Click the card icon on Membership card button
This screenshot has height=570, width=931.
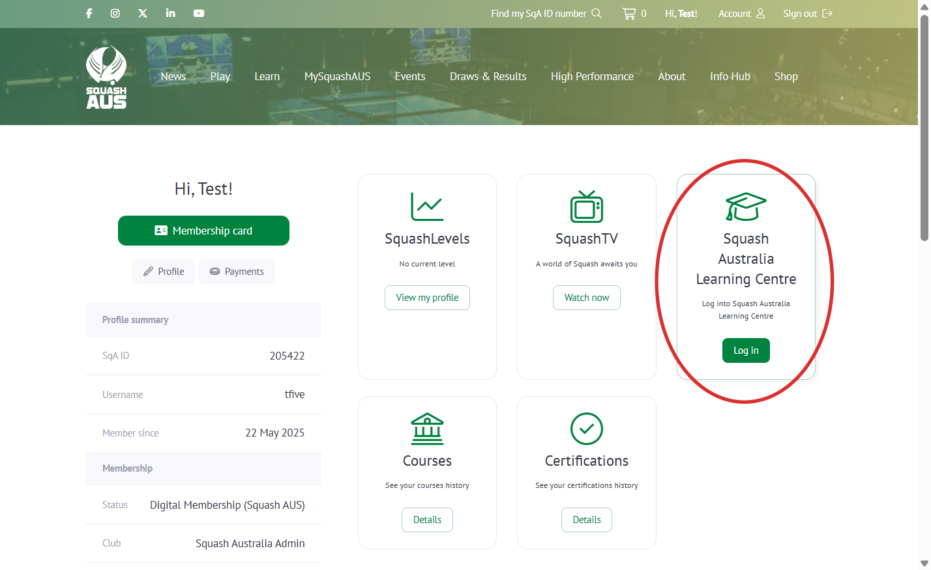coord(161,231)
